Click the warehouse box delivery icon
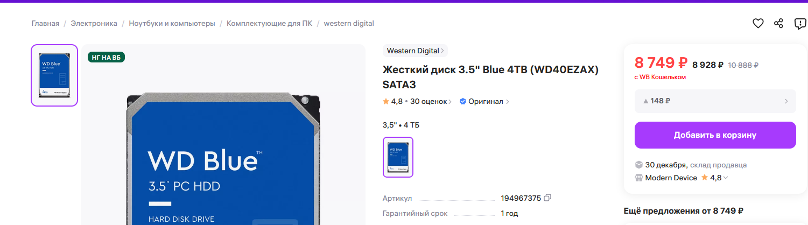Viewport: 808px width, 225px height. [639, 165]
